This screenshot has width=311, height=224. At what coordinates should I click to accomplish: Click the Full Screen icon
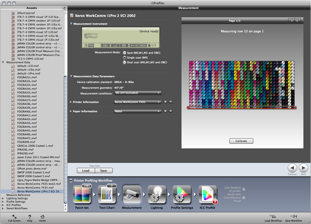pyautogui.click(x=14, y=217)
